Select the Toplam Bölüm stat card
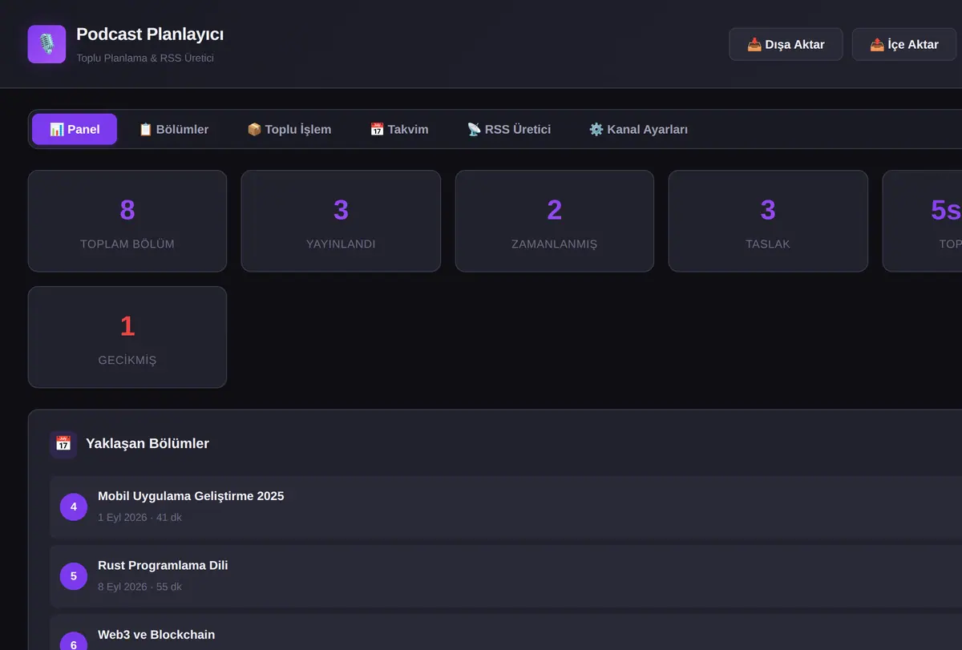The image size is (962, 650). pyautogui.click(x=127, y=221)
